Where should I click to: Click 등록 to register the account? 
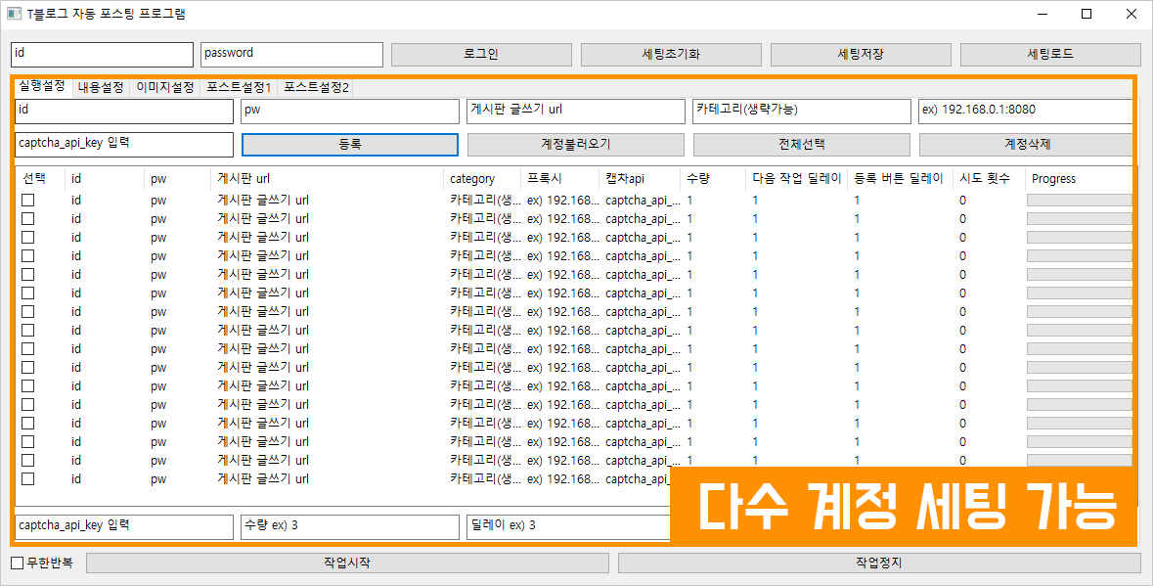(349, 144)
